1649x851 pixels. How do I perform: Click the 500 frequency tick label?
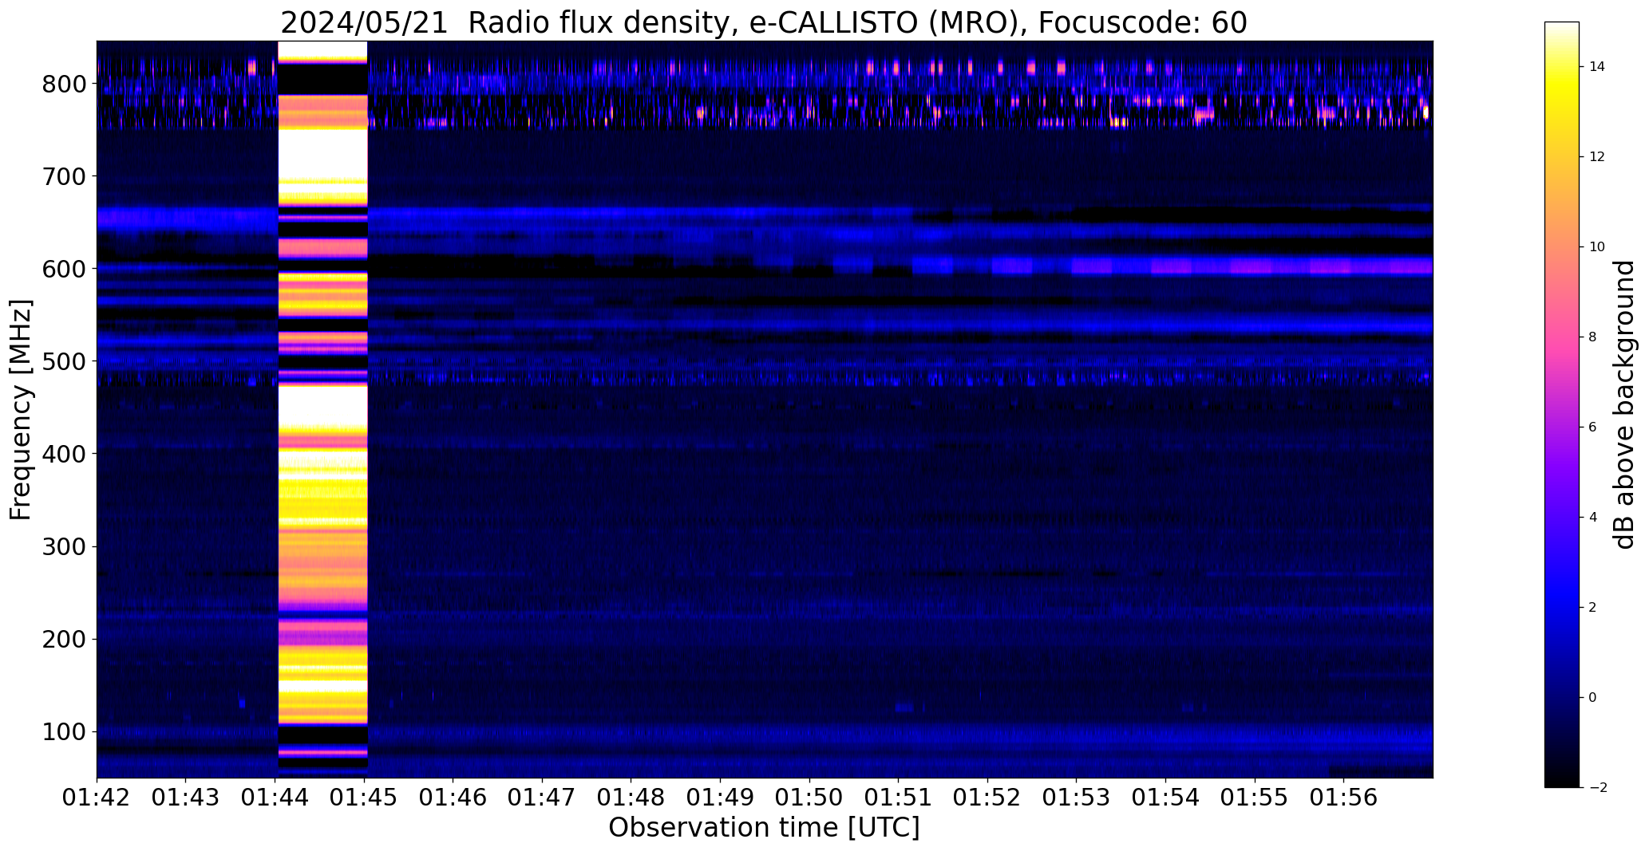[64, 361]
